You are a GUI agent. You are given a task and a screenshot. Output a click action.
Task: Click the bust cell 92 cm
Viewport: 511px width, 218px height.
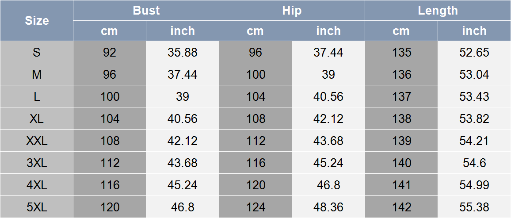coord(110,52)
